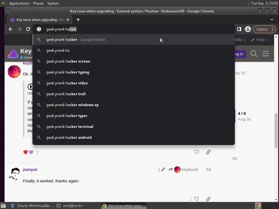
Task: Click the like count 1 on jeanpat's post
Action: [191, 199]
